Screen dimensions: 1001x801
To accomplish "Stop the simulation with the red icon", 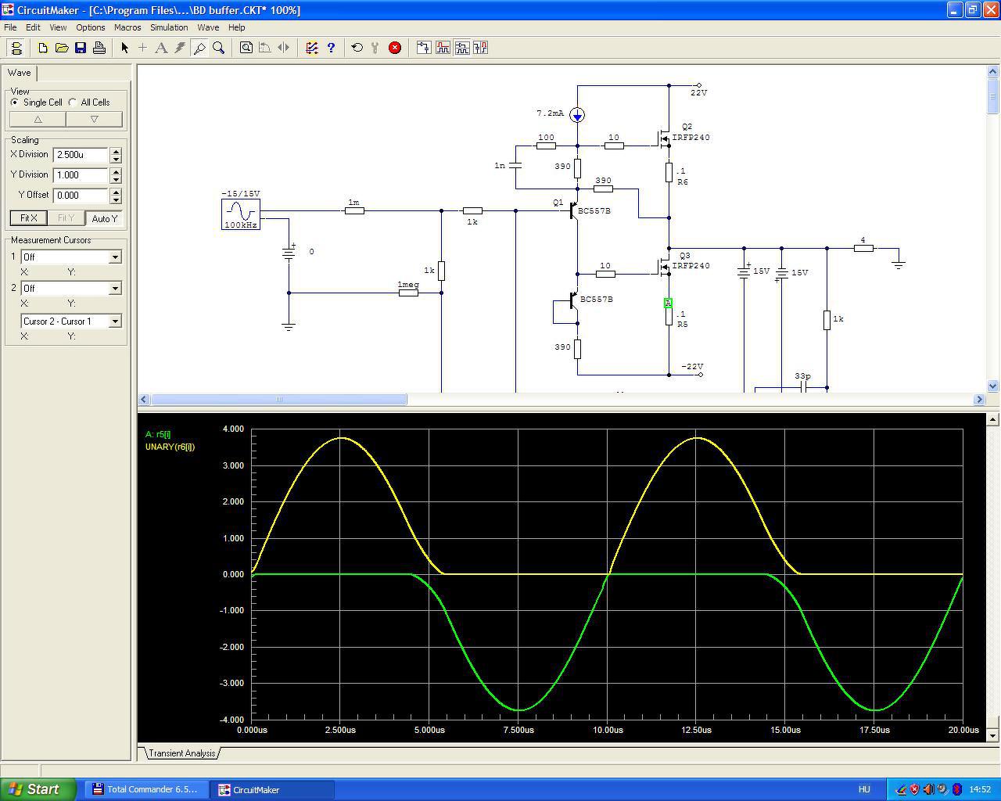I will (x=395, y=48).
